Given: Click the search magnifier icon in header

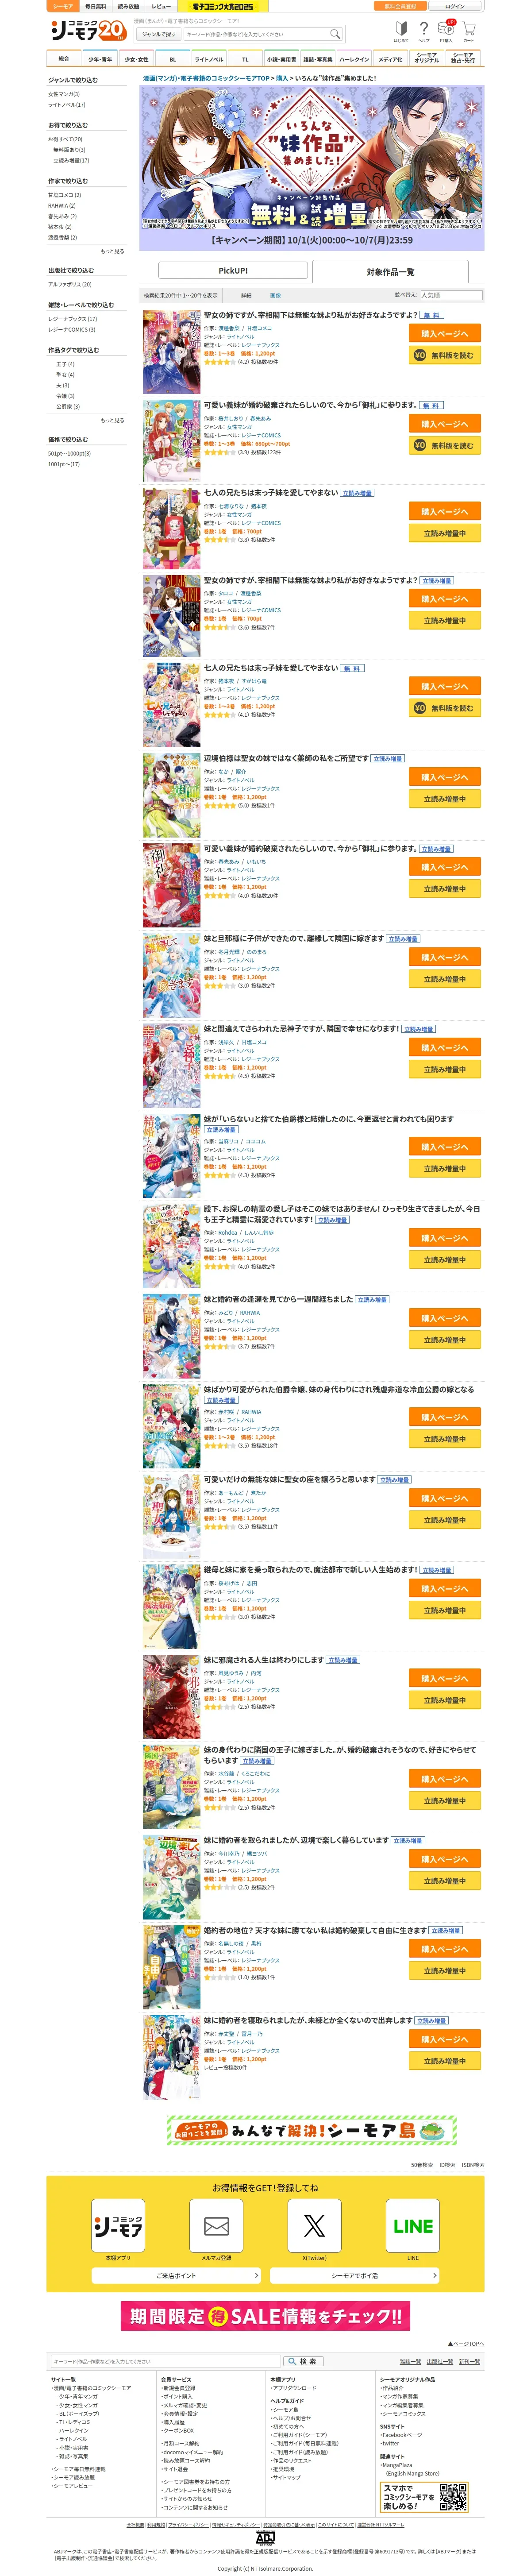Looking at the screenshot, I should coord(335,34).
